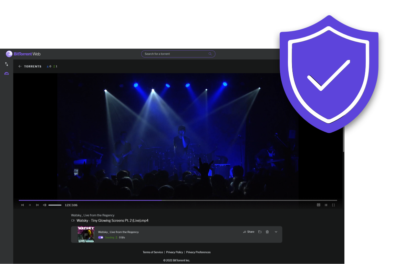This screenshot has width=394, height=264.
Task: Adjust the volume slider
Action: (x=55, y=205)
